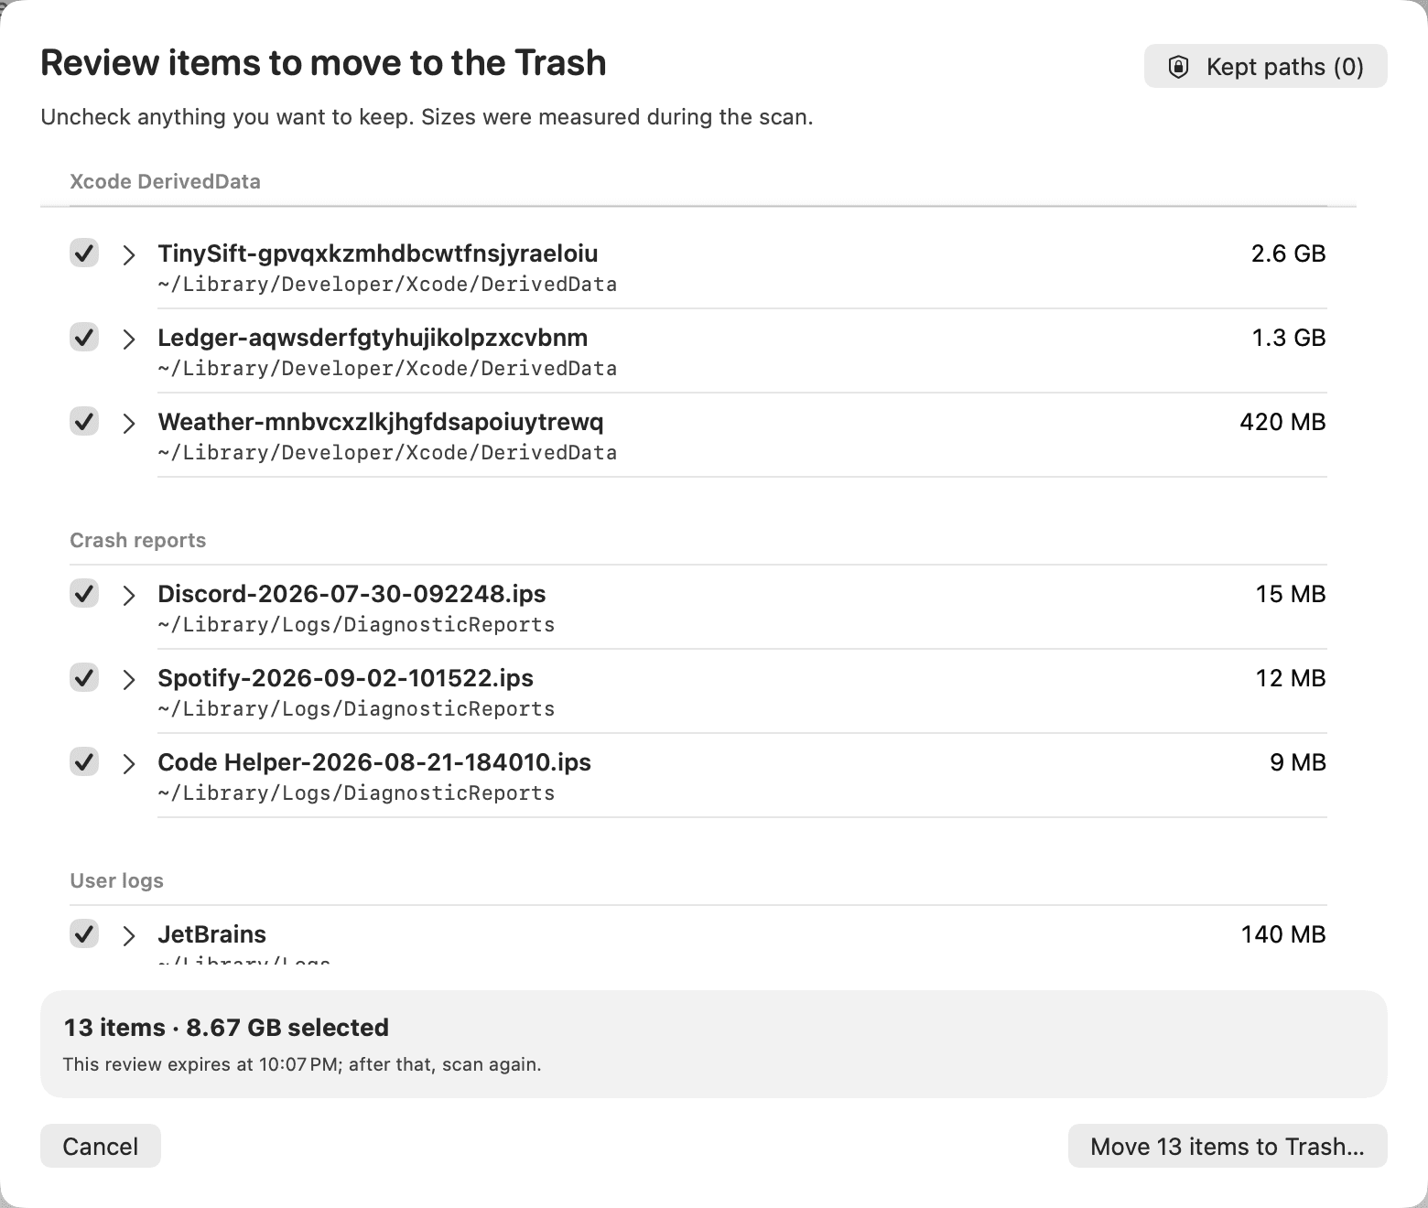The width and height of the screenshot is (1428, 1208).
Task: Click the path under the TinySift item
Action: (387, 285)
